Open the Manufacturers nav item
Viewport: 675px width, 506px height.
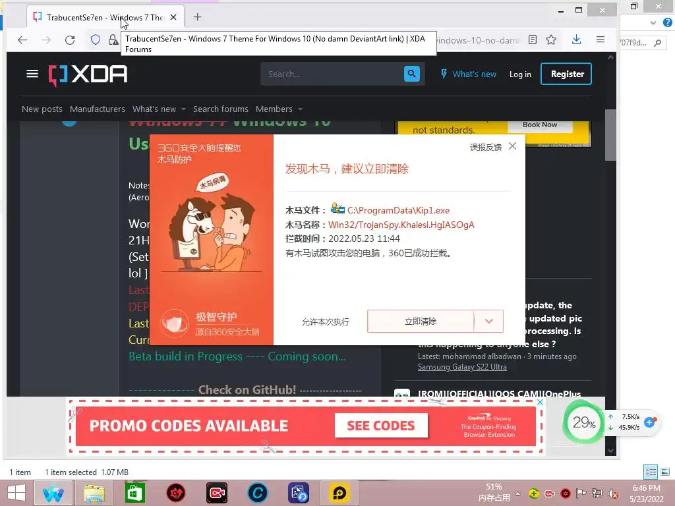click(x=98, y=109)
